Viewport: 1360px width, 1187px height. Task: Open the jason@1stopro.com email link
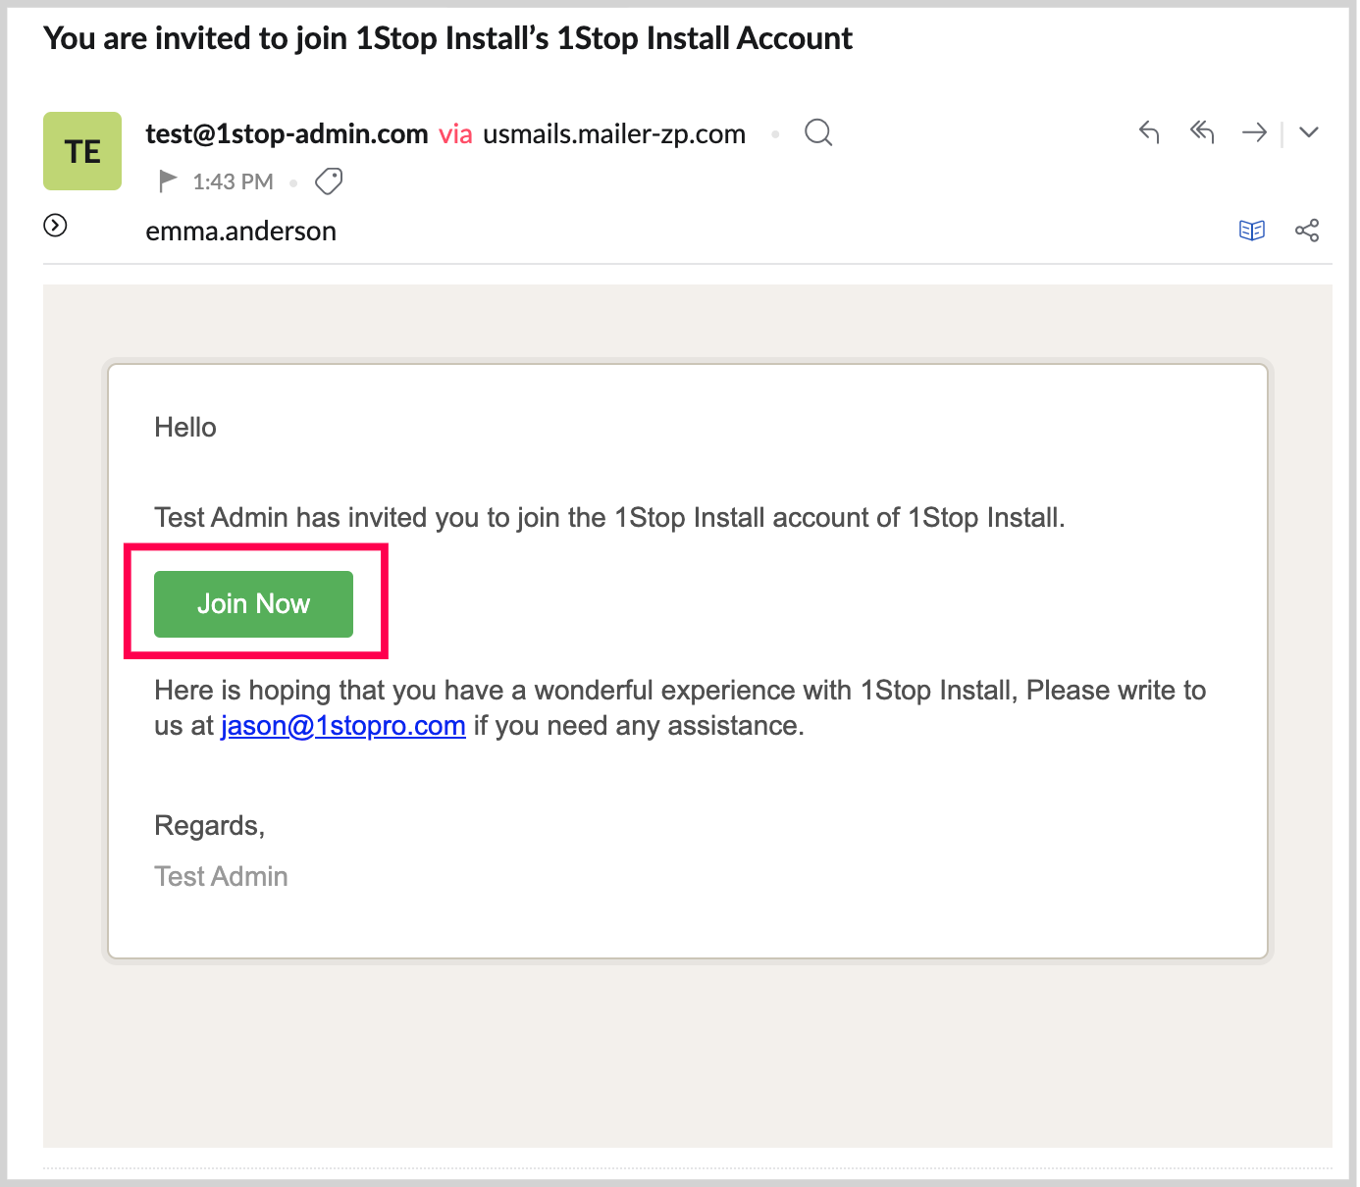342,726
